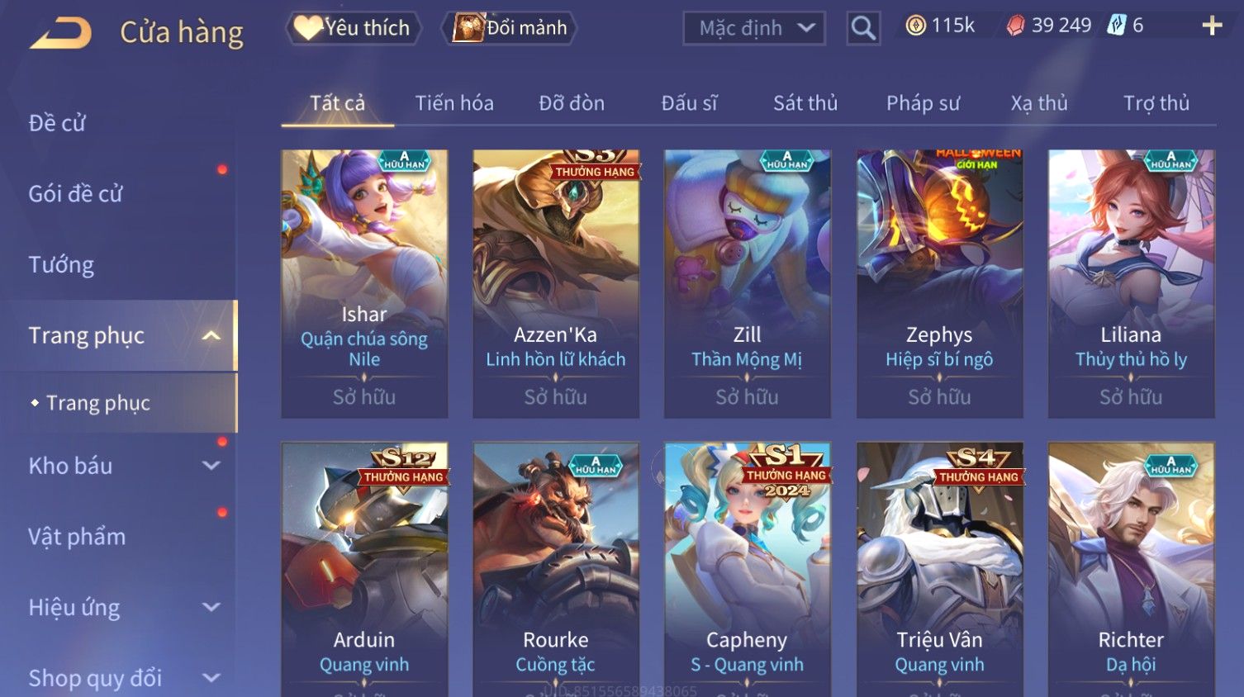Open the Mặc định sort dropdown
The height and width of the screenshot is (697, 1244).
[x=754, y=28]
